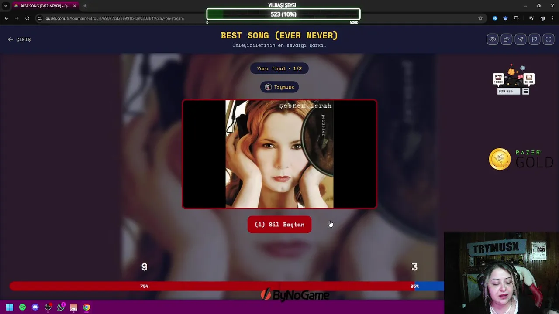Toggle the eye visibility icon in quiz toolbar
The height and width of the screenshot is (314, 559).
tap(493, 39)
